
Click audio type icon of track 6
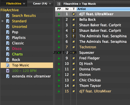pos(74,41)
